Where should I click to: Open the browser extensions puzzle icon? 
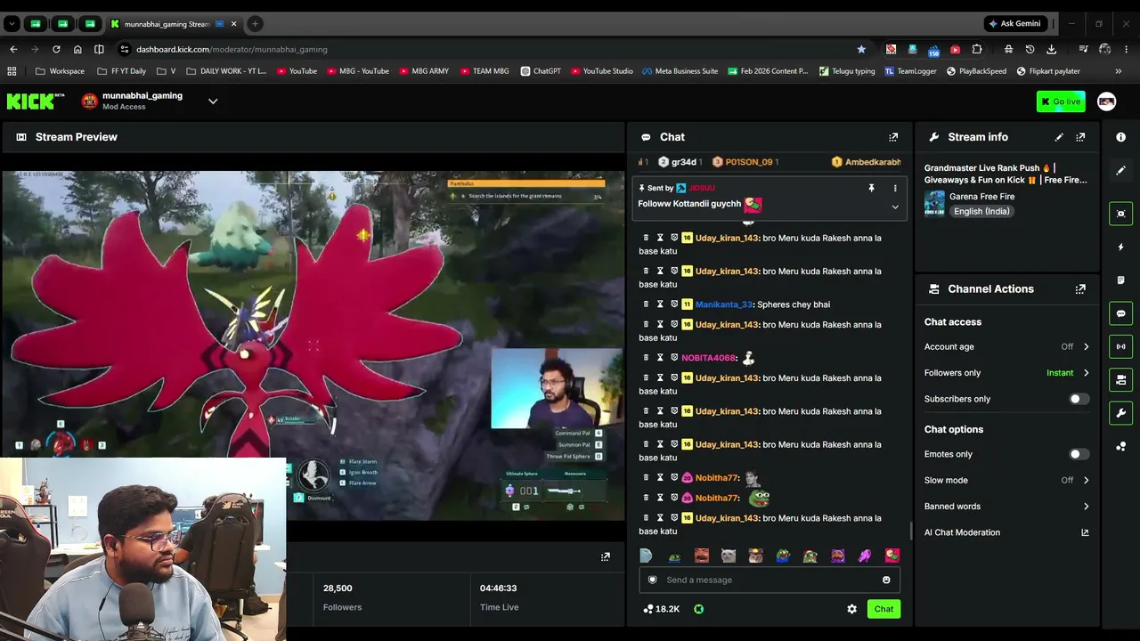977,49
